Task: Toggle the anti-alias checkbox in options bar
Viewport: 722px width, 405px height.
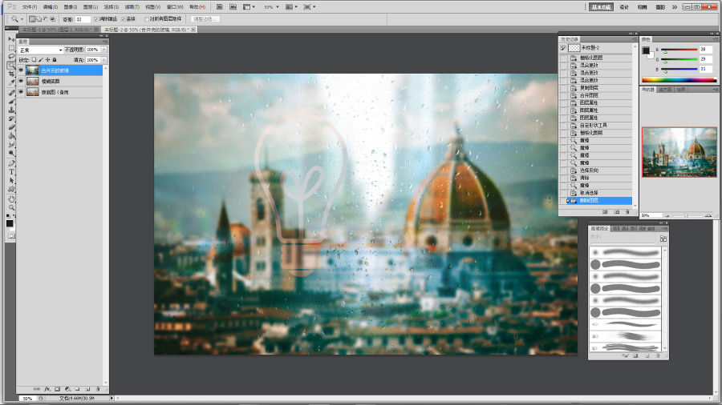Action: [x=97, y=18]
